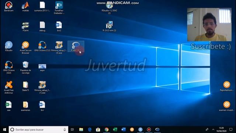Open the Windows Start menu

4,130
